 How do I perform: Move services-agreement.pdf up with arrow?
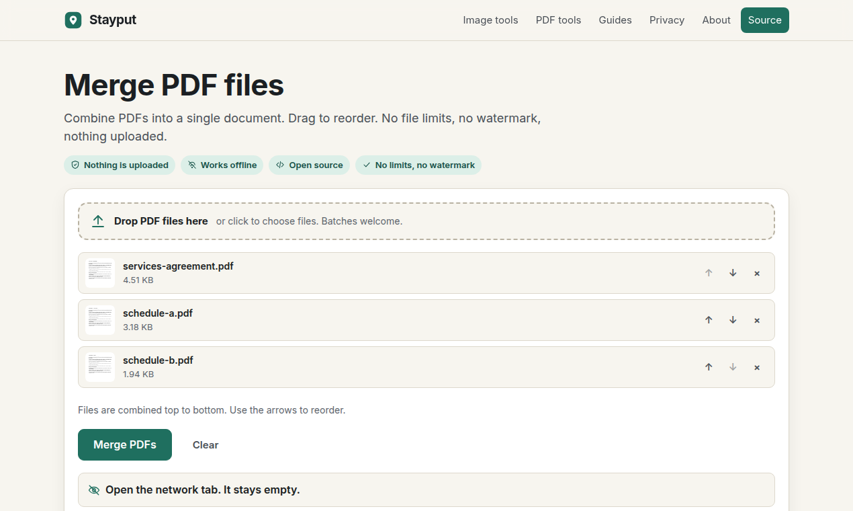coord(709,273)
